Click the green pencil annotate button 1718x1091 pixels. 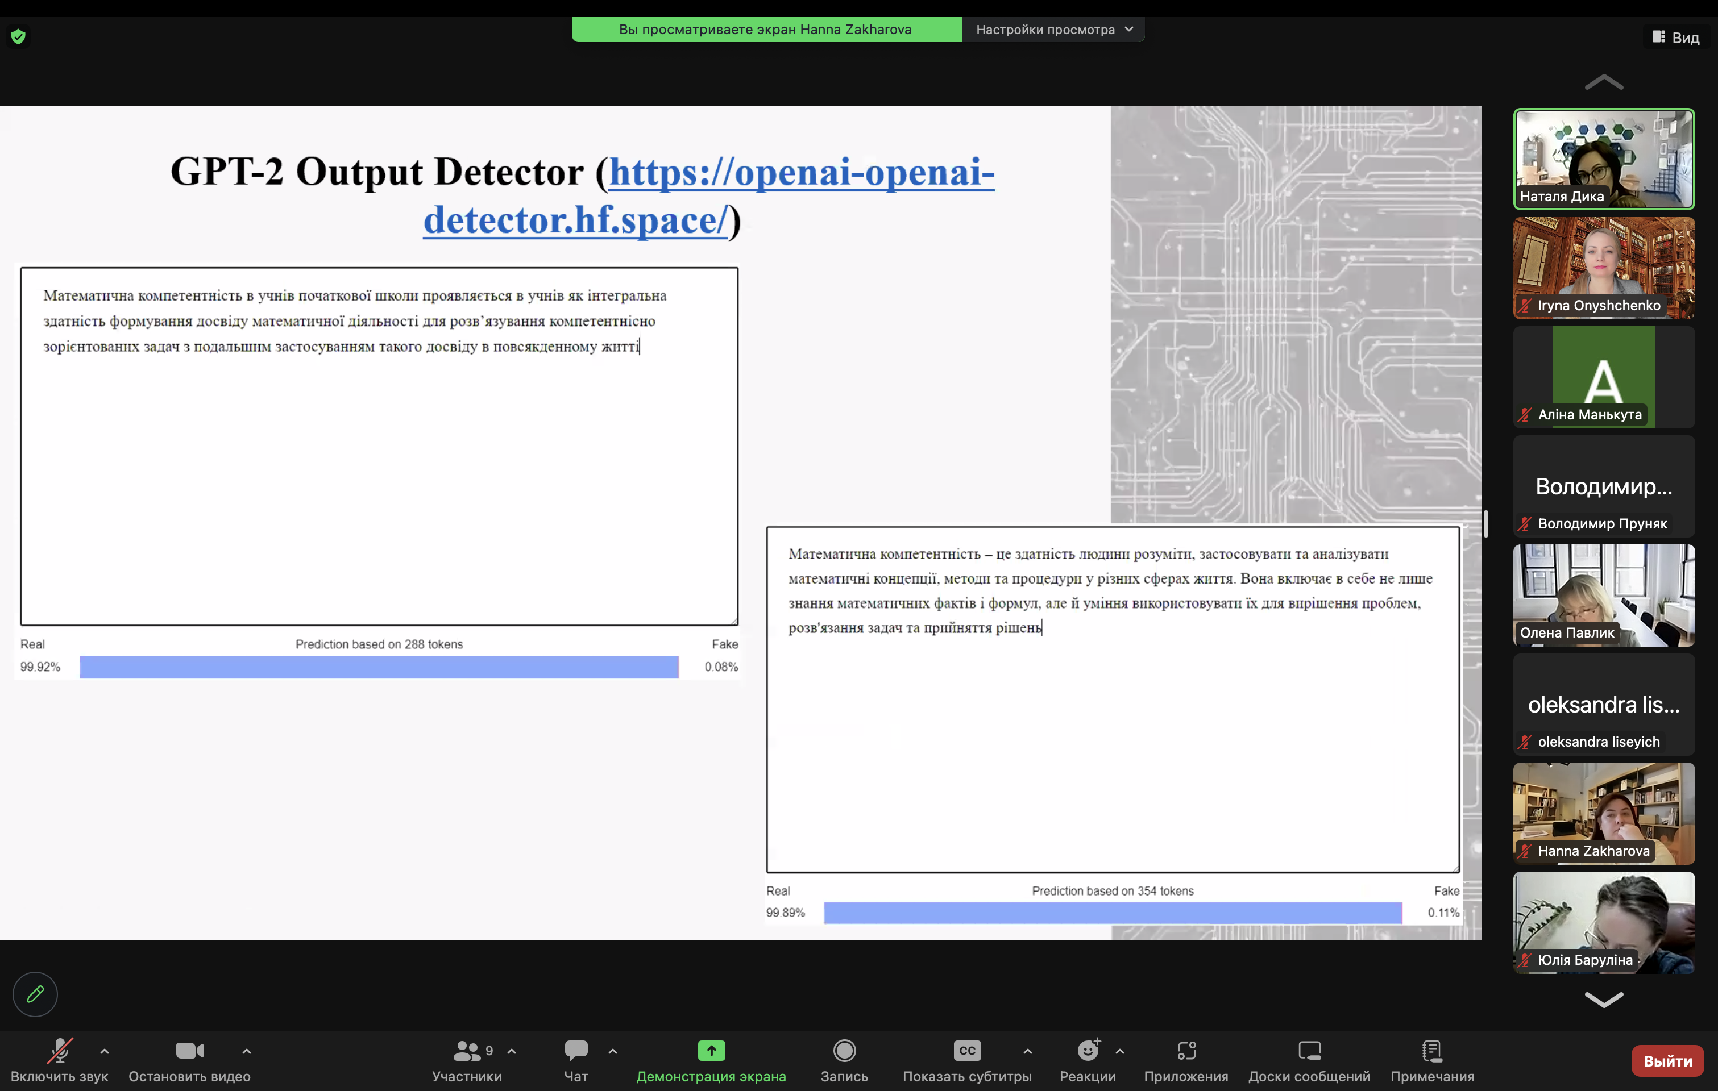pos(35,994)
